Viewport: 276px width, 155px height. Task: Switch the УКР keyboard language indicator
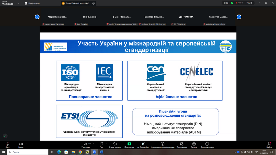click(x=256, y=152)
